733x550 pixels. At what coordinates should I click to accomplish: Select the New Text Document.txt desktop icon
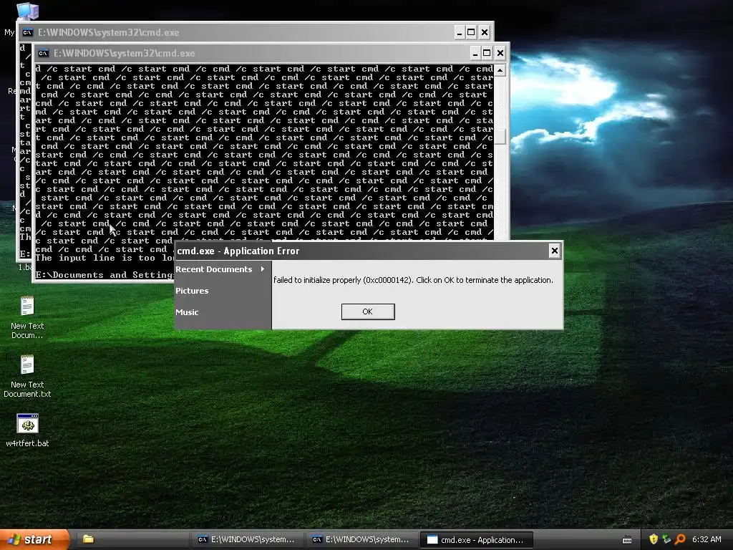pyautogui.click(x=27, y=377)
